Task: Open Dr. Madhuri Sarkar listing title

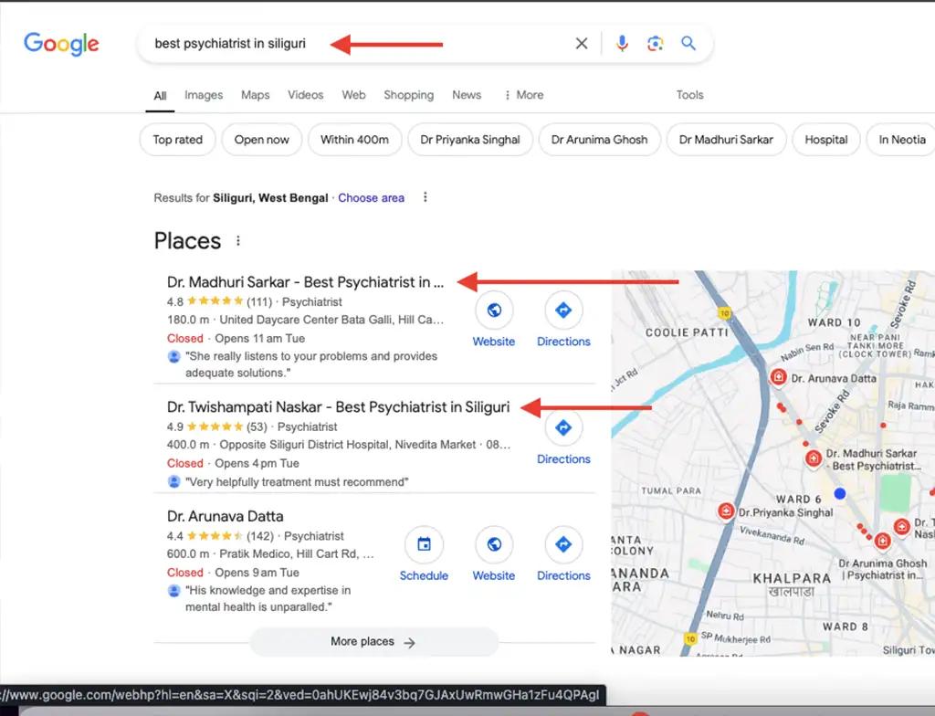Action: point(305,282)
